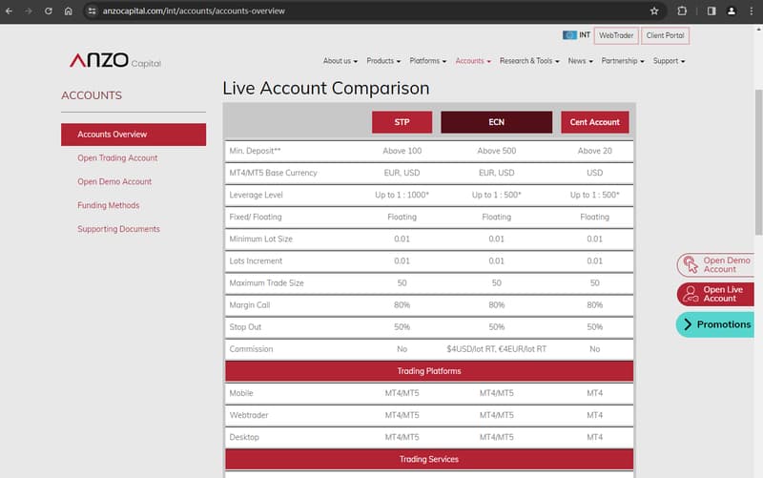
Task: Click the Live Account Comparison heading
Action: (326, 88)
